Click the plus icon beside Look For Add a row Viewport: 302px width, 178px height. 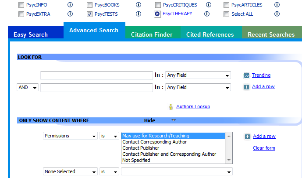[246, 87]
